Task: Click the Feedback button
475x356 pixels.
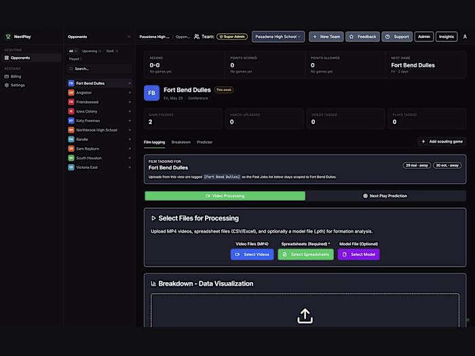Action: [x=362, y=37]
